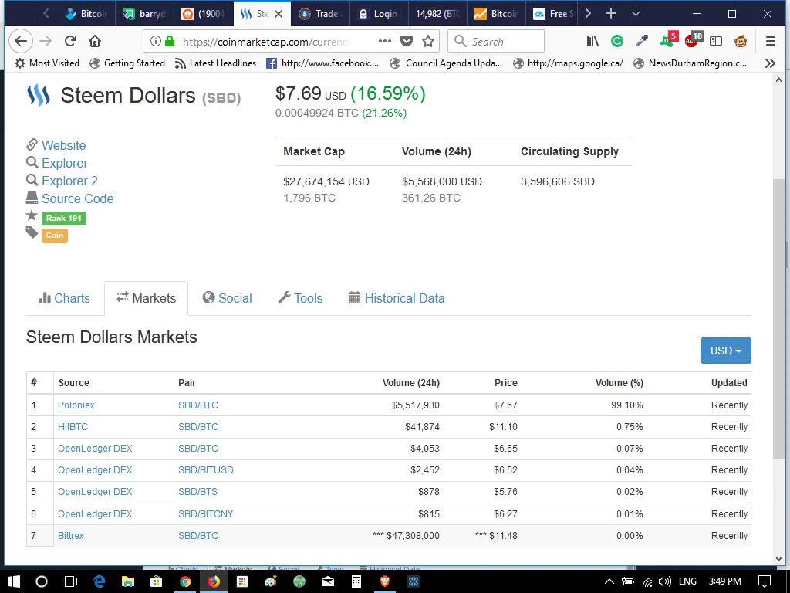Switch to the barryd browser tab
The width and height of the screenshot is (790, 593).
click(x=145, y=14)
